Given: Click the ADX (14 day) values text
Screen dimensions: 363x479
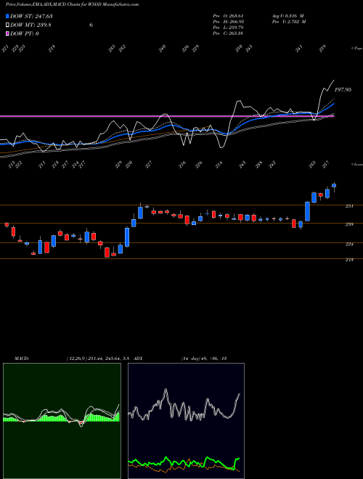Looking at the screenshot, I should [203, 358].
